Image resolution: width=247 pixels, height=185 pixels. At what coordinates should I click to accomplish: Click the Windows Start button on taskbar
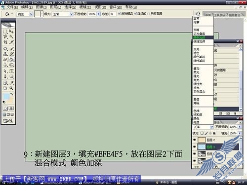[x=9, y=183]
